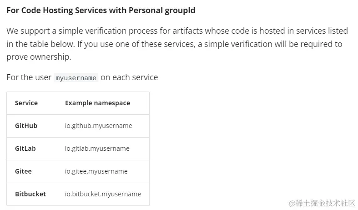This screenshot has width=358, height=210.
Task: Click 'in the table below' phrase
Action: [x=40, y=44]
